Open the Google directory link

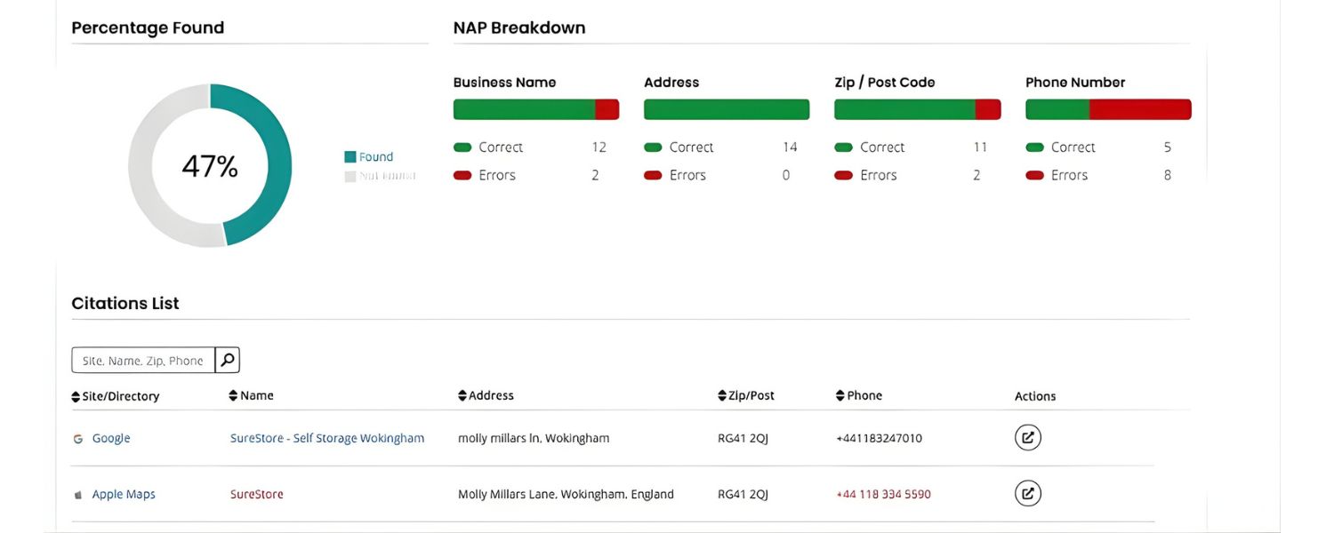[111, 438]
